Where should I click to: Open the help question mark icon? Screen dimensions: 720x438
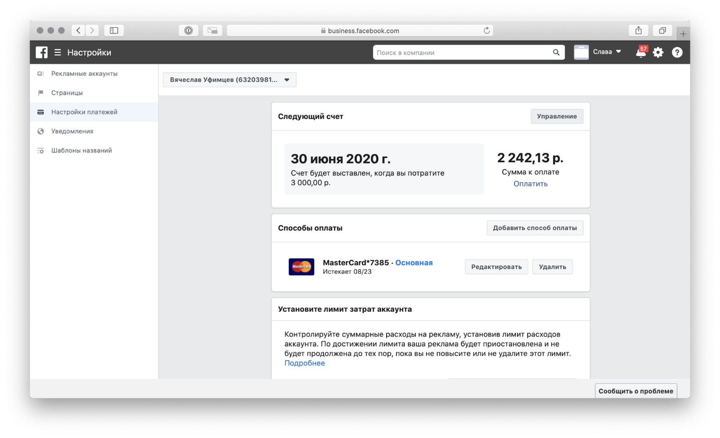[x=677, y=52]
